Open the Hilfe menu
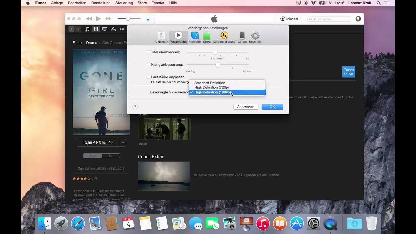The width and height of the screenshot is (416, 234). point(173,3)
